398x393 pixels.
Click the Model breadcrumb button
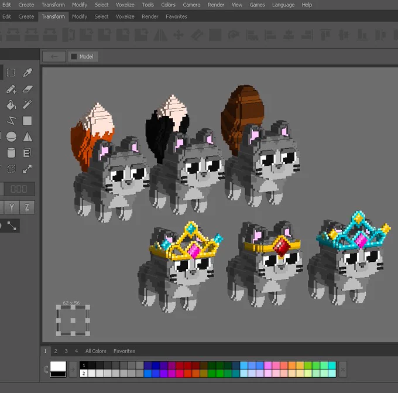[83, 57]
